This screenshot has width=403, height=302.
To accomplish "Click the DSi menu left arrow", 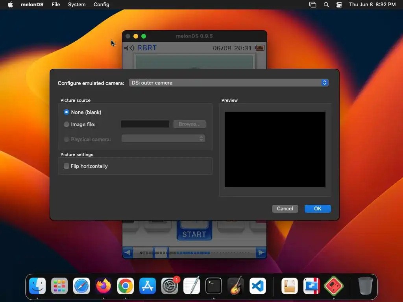I will click(128, 253).
